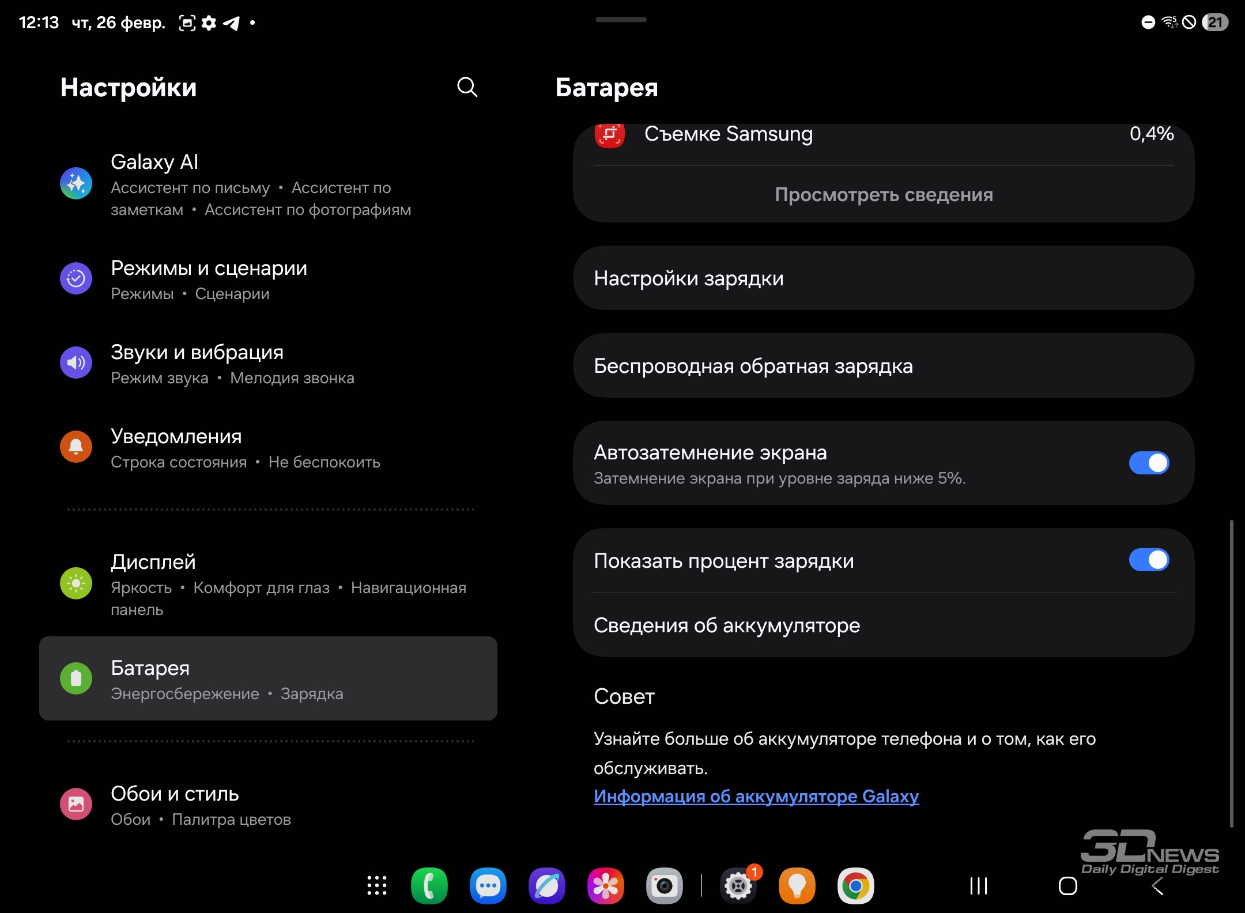Launch the green Phone app in dock

429,886
